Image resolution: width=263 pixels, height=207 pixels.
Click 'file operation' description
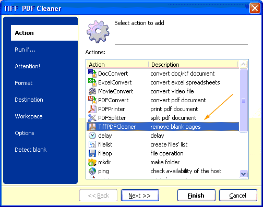(x=167, y=153)
